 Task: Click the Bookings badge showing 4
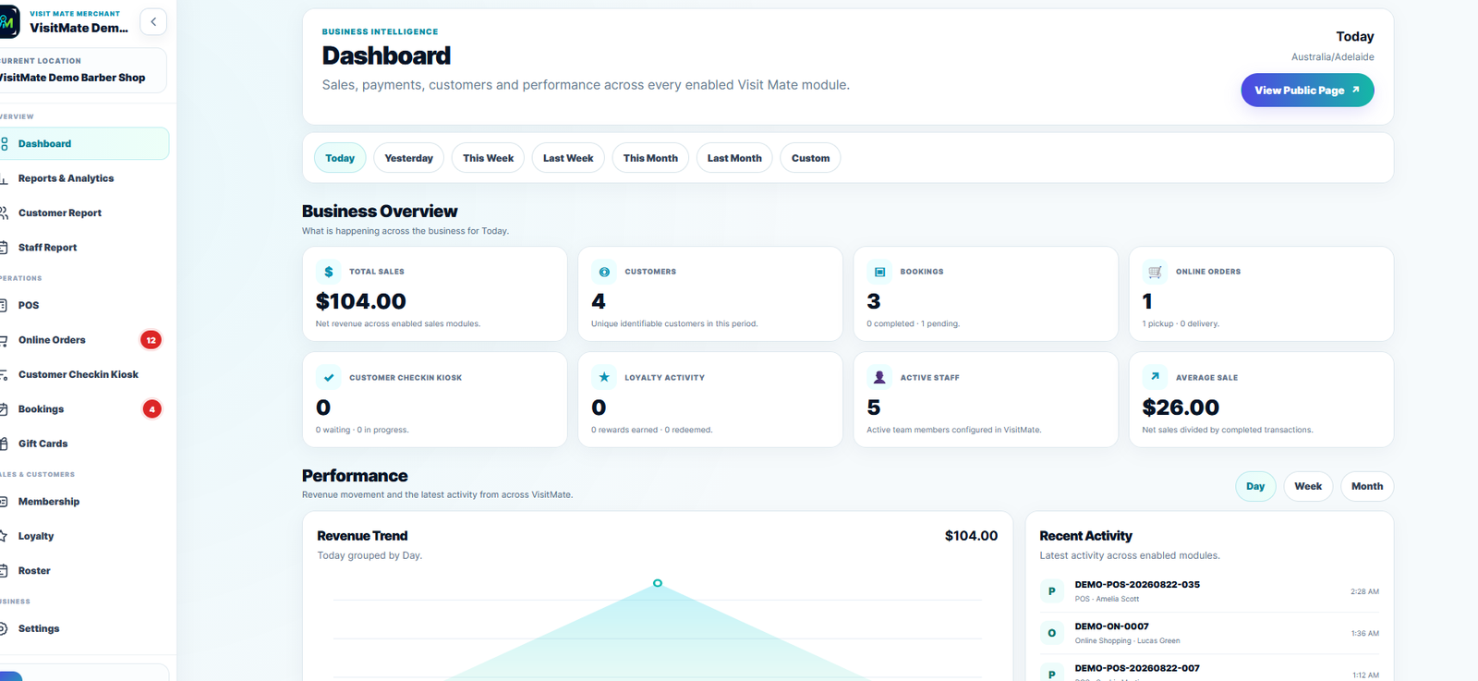152,409
